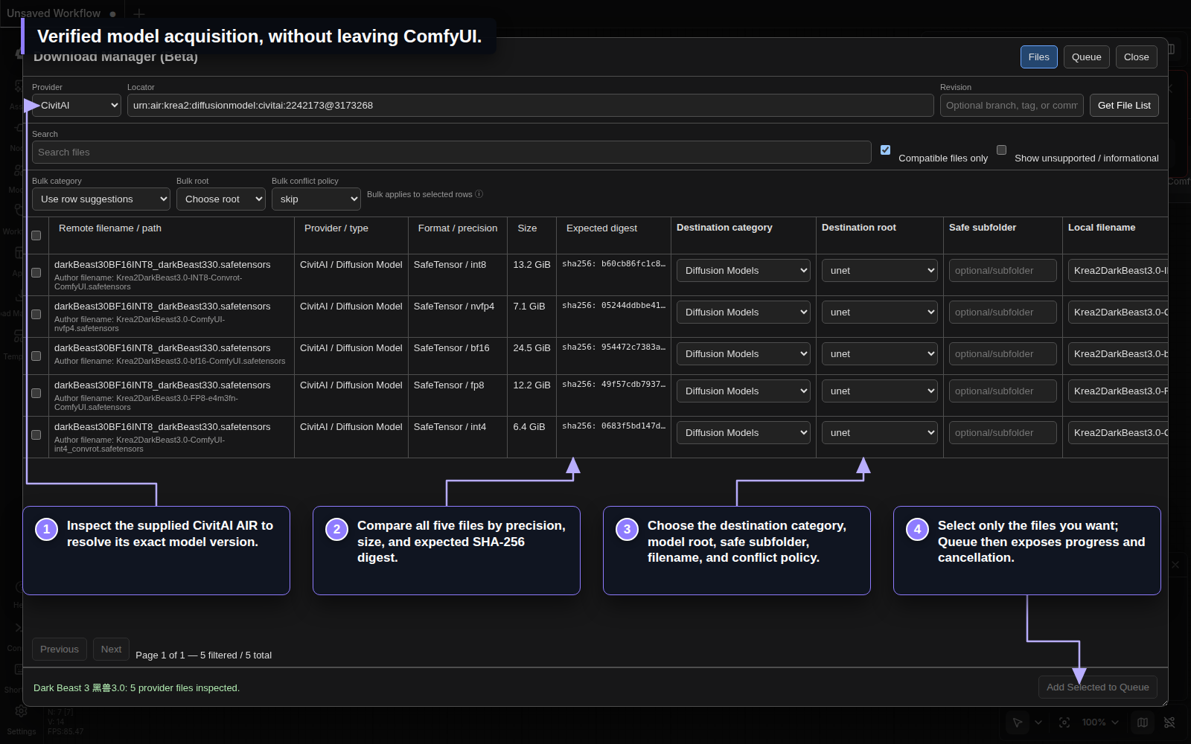This screenshot has width=1191, height=744.
Task: Click the 'Expected digest' column header
Action: (x=601, y=228)
